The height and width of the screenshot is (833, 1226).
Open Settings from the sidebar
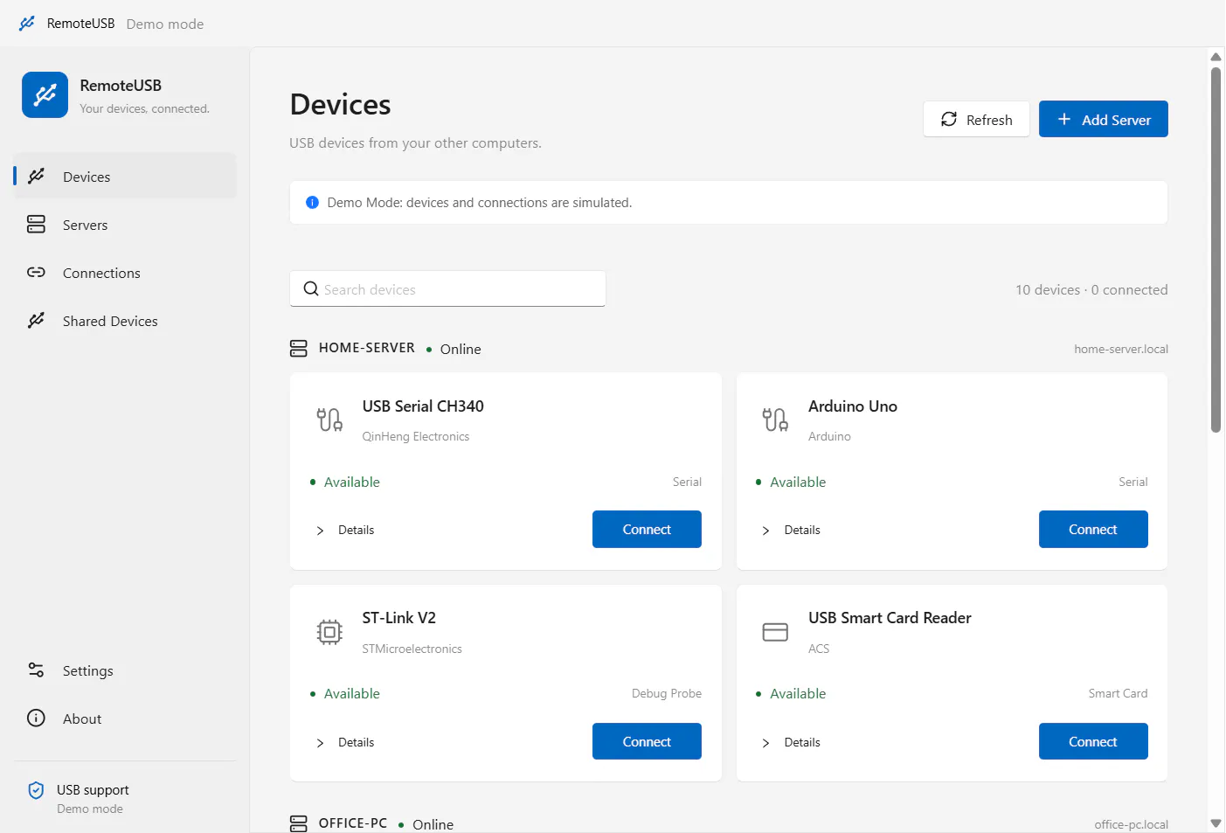125,670
